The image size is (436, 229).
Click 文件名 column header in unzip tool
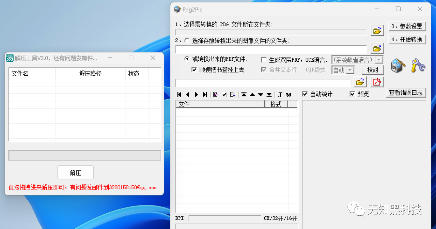point(32,74)
